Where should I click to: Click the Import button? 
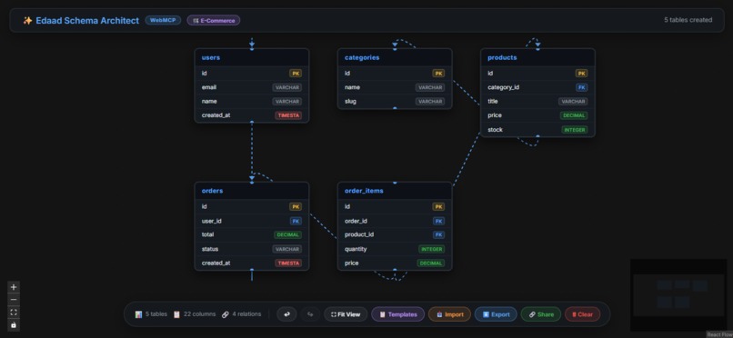[449, 314]
